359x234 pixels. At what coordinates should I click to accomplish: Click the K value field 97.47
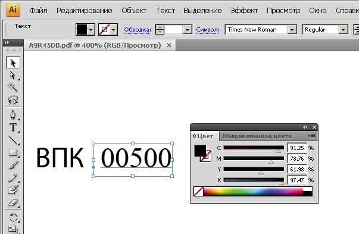pos(297,180)
